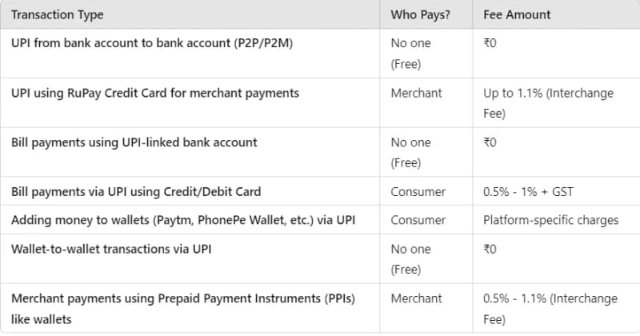The height and width of the screenshot is (336, 640).
Task: Click "Consumer" in the adding money to wallets row
Action: pos(418,220)
